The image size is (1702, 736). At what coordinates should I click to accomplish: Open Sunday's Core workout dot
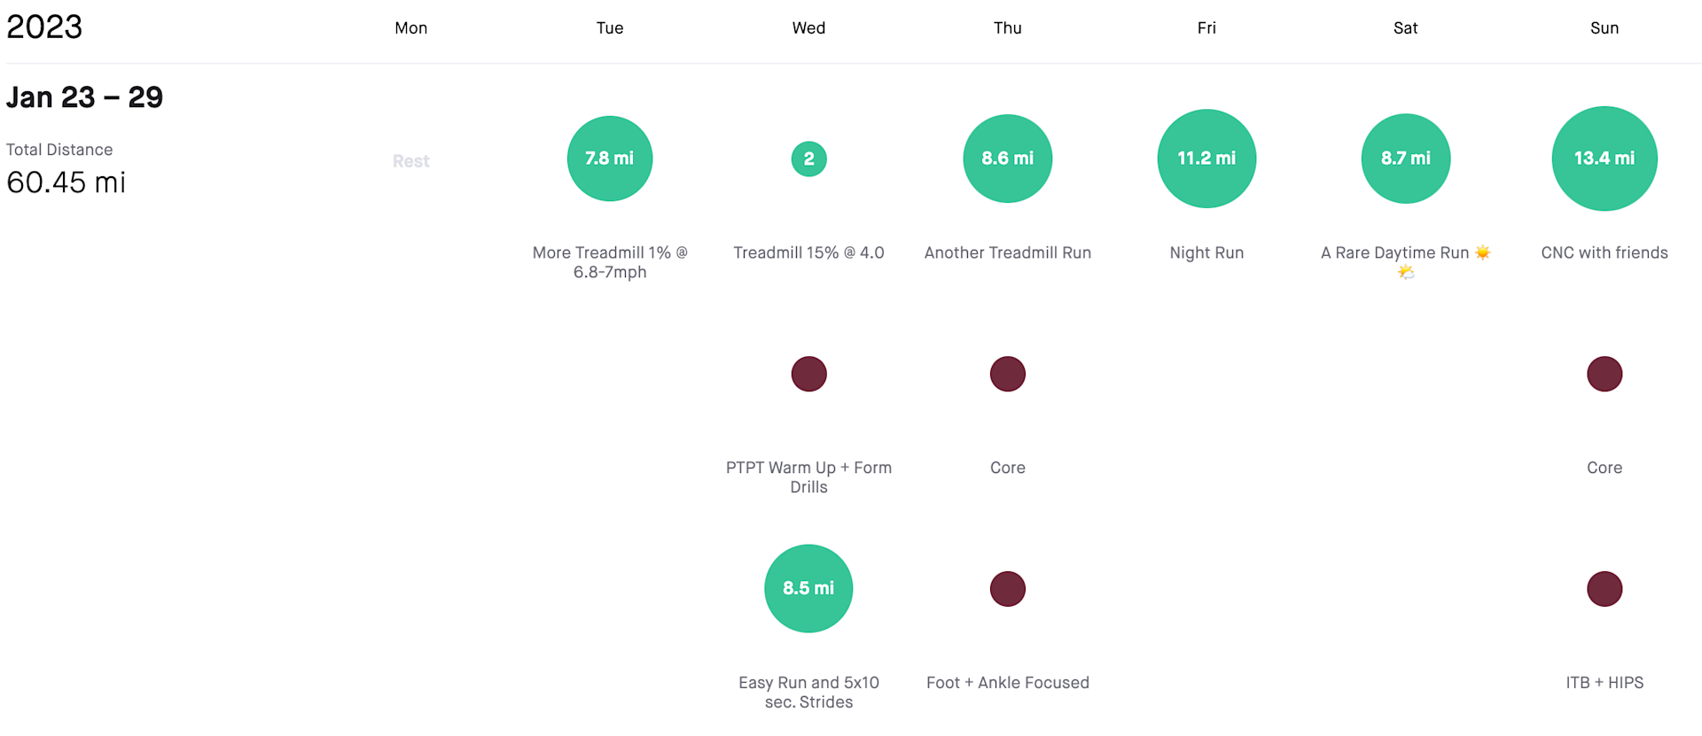pos(1604,374)
